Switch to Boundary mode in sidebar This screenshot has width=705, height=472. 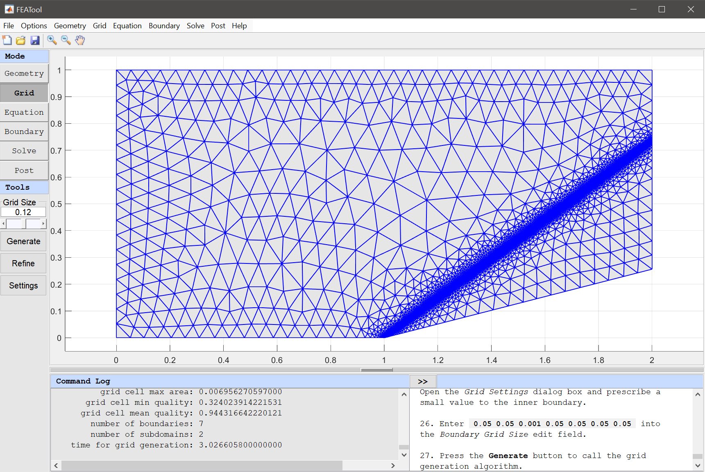24,132
